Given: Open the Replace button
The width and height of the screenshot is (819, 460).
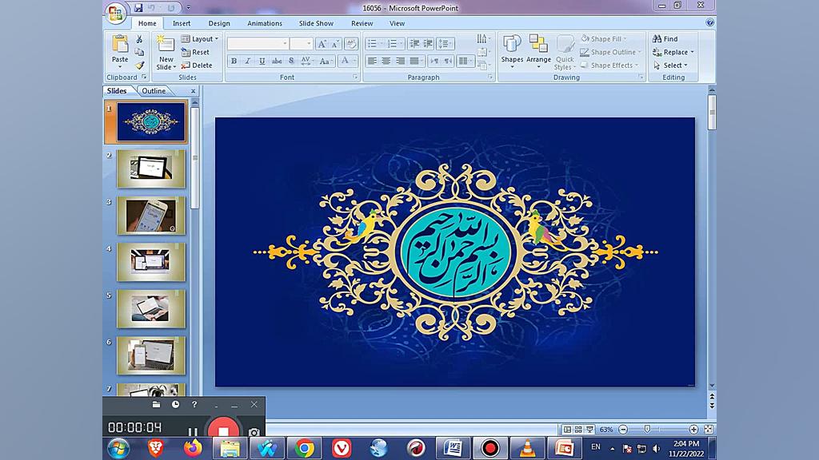Looking at the screenshot, I should click(673, 52).
